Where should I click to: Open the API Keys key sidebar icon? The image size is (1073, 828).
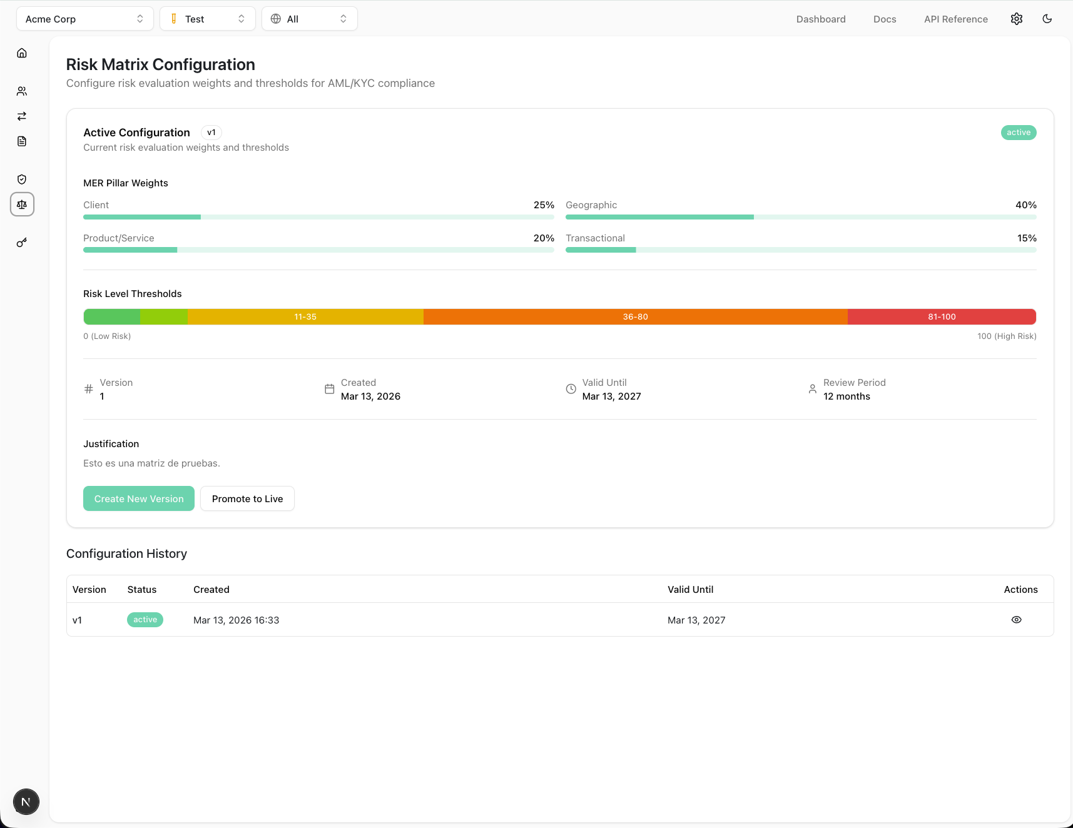(x=22, y=243)
